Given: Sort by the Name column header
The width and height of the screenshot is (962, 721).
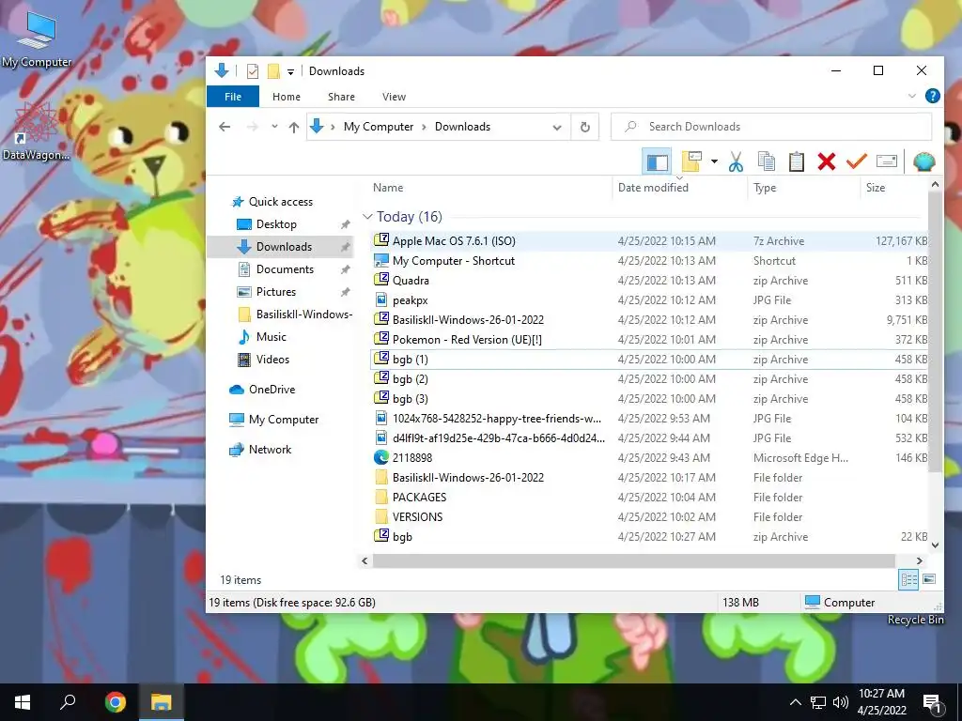Looking at the screenshot, I should 388,188.
